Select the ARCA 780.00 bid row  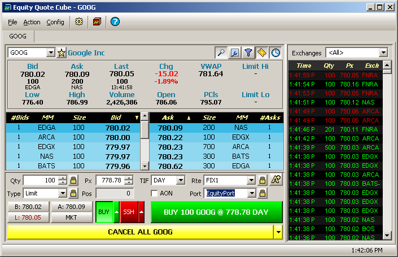coord(73,137)
